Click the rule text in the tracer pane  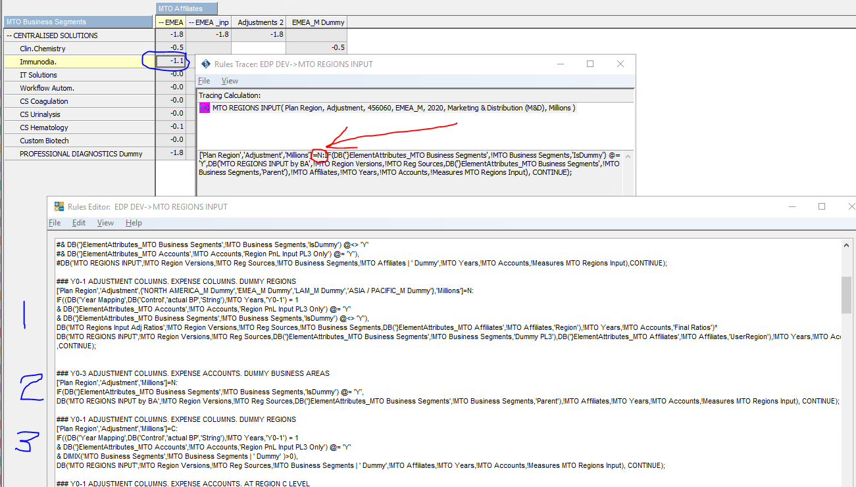[x=409, y=164]
